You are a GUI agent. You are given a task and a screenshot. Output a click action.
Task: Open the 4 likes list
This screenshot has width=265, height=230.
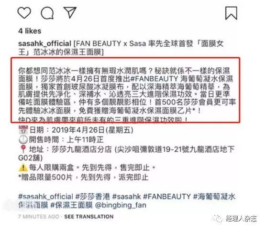coord(30,31)
